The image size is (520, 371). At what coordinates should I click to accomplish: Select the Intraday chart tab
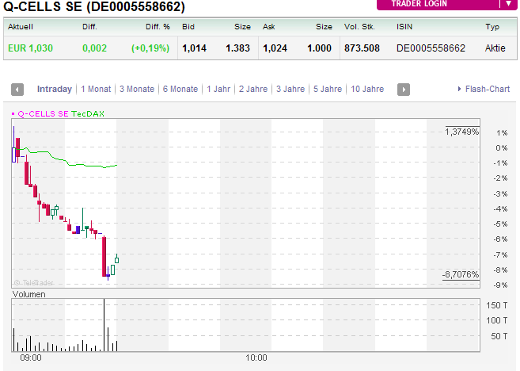click(55, 89)
